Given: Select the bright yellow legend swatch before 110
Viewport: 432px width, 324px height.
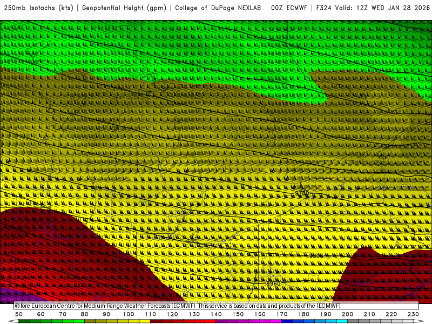Looking at the screenshot, I should point(145,321).
